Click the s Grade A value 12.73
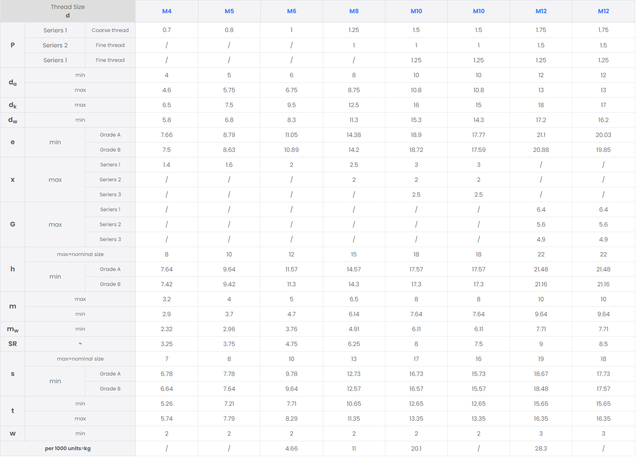The height and width of the screenshot is (457, 636). [354, 374]
